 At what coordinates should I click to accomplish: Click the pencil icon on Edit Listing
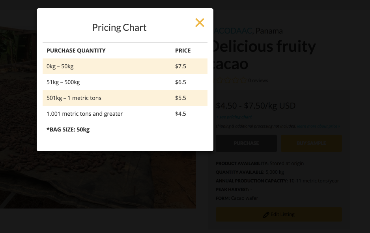pos(266,215)
